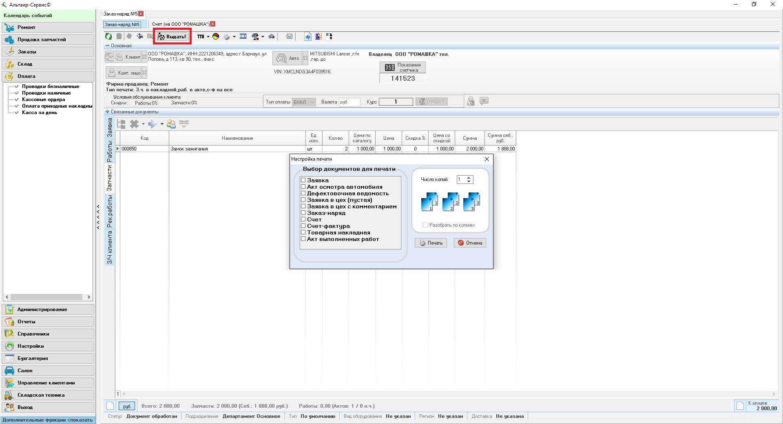Click the film strip toolbar icon
Image resolution: width=783 pixels, height=424 pixels.
[x=243, y=36]
